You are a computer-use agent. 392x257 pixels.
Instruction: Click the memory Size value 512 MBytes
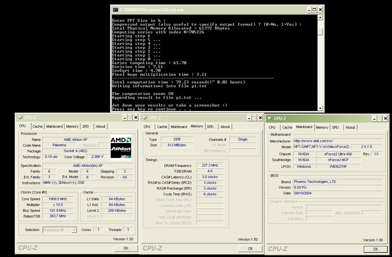pos(177,145)
